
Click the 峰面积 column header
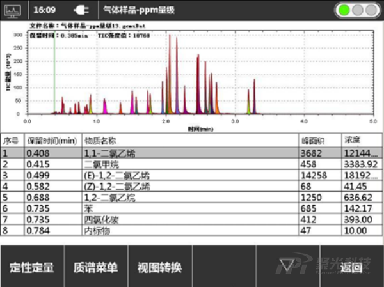click(314, 141)
